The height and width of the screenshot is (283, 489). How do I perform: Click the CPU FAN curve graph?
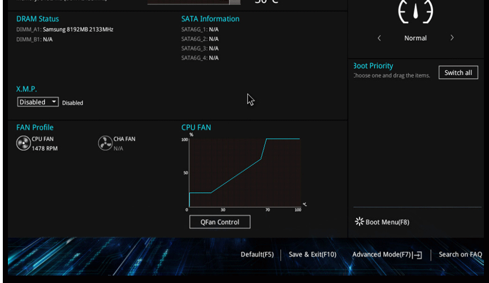pos(245,173)
